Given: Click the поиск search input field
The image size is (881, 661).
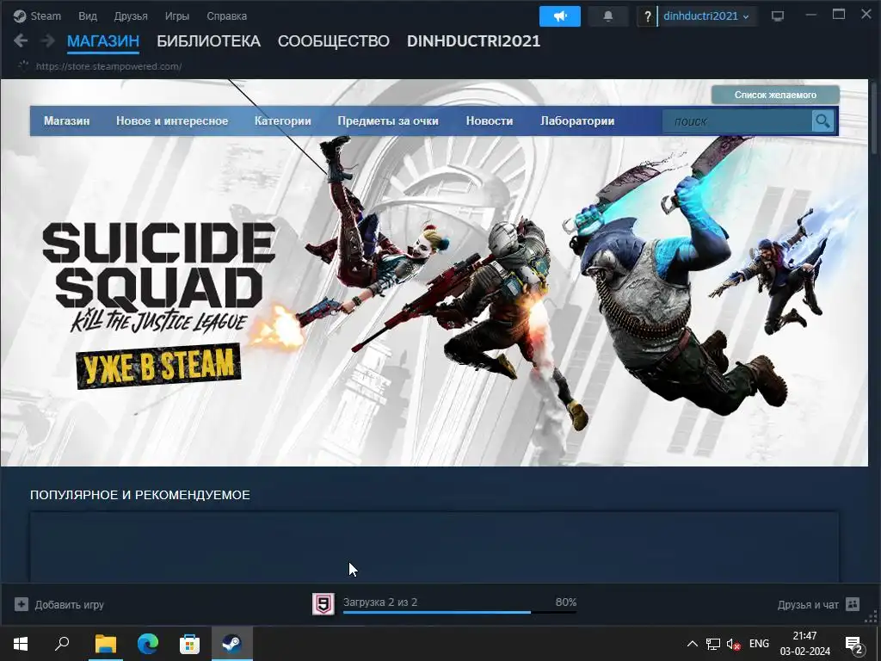Looking at the screenshot, I should tap(736, 121).
